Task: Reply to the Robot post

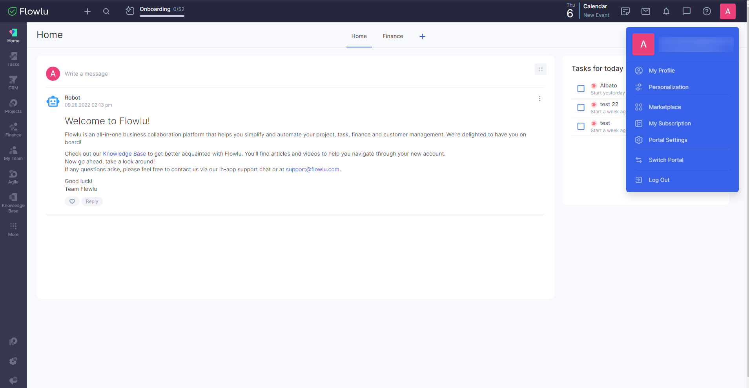Action: [92, 201]
